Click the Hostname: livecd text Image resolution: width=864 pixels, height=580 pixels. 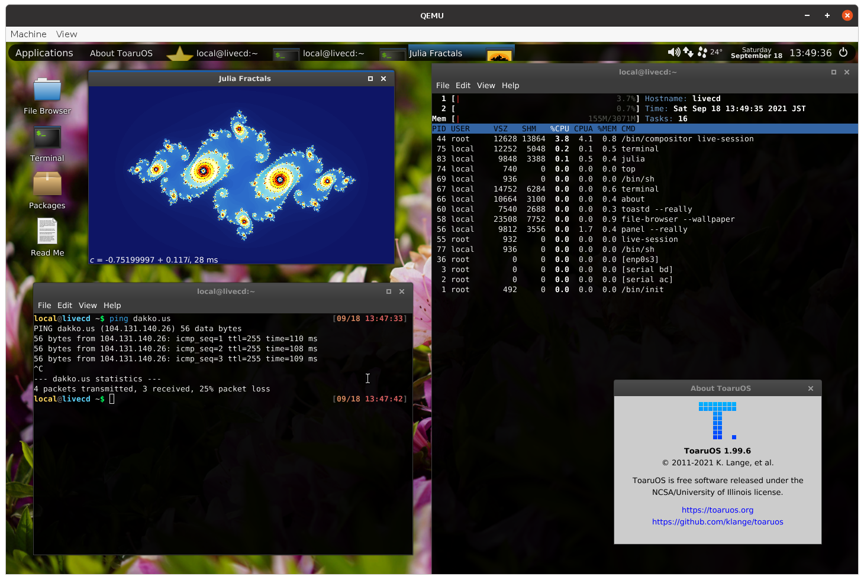[683, 99]
